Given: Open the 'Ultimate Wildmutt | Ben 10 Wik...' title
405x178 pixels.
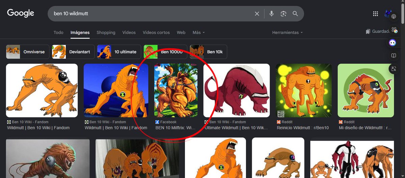Looking at the screenshot, I should 236,128.
